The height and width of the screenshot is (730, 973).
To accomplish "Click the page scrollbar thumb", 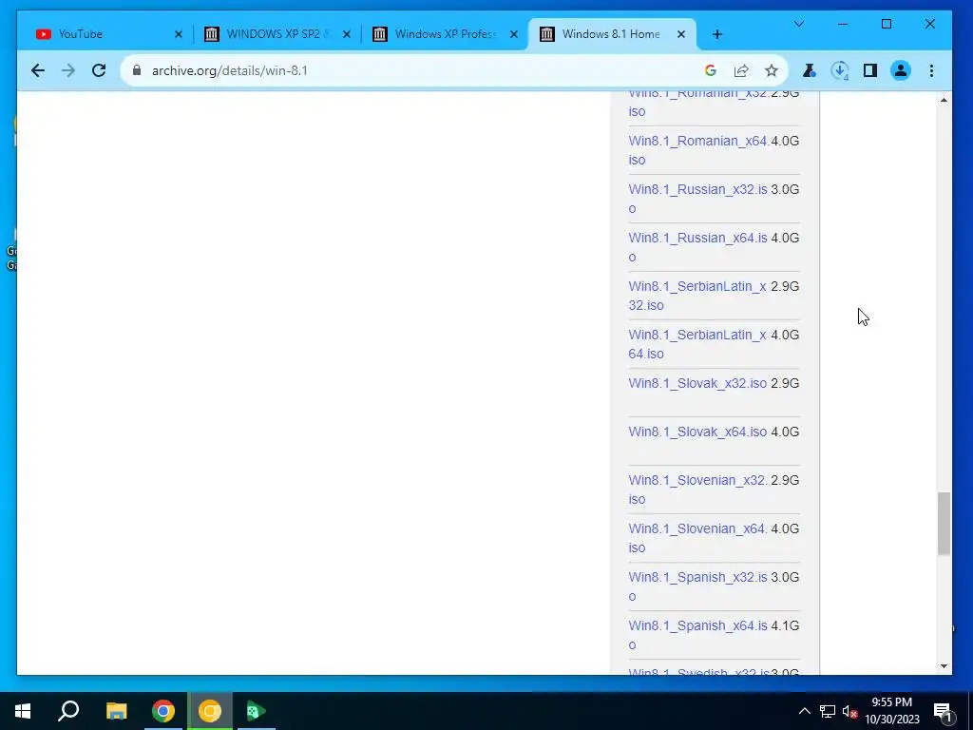I will point(944,524).
